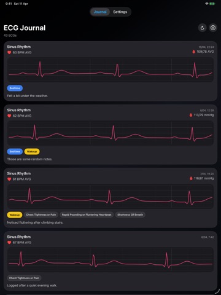The height and width of the screenshot is (295, 221).
Task: Tap the refresh icon near ECG Journal title
Action: (x=202, y=28)
